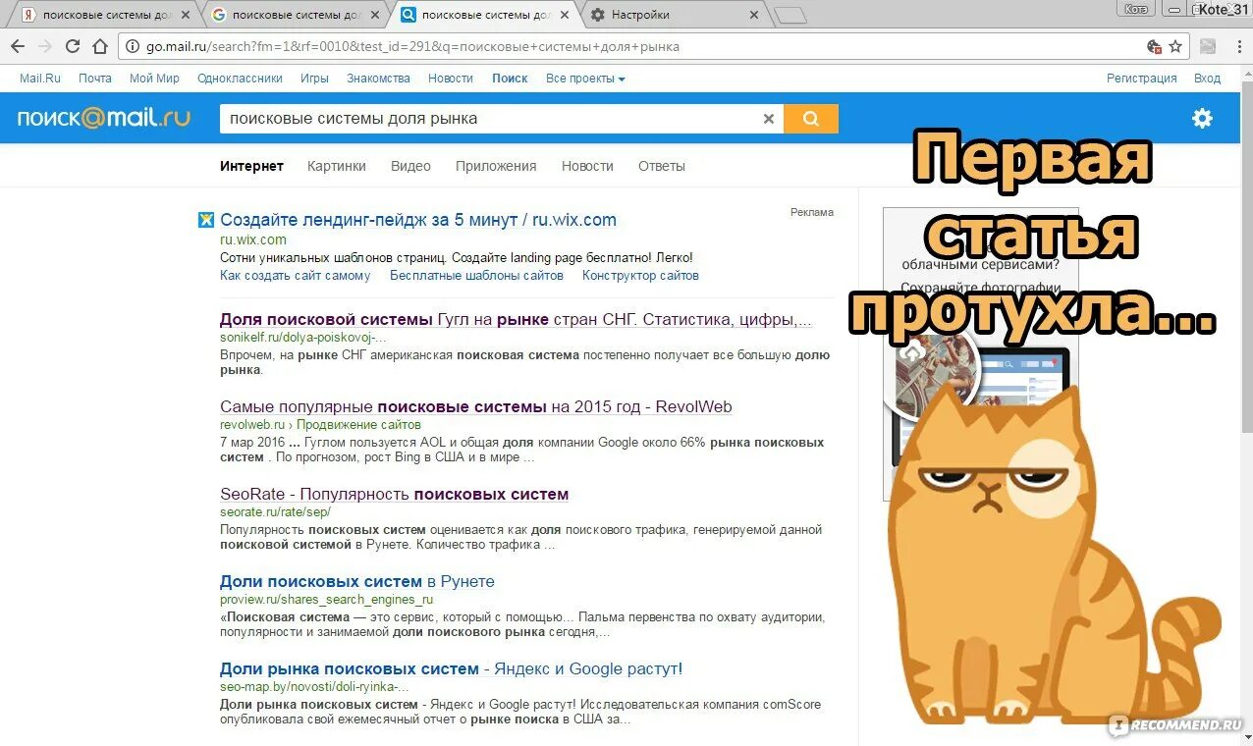Open the browser Home page icon
Viewport: 1253px width, 746px height.
tap(99, 46)
